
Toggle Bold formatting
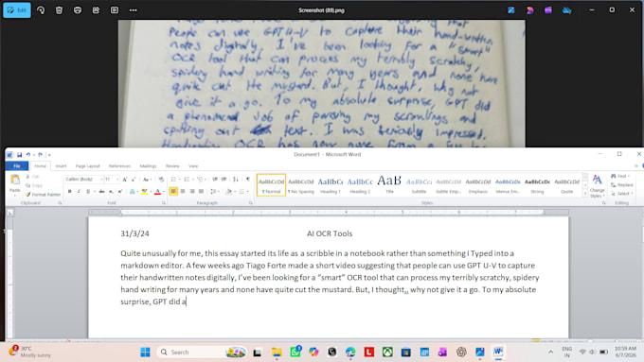point(70,192)
